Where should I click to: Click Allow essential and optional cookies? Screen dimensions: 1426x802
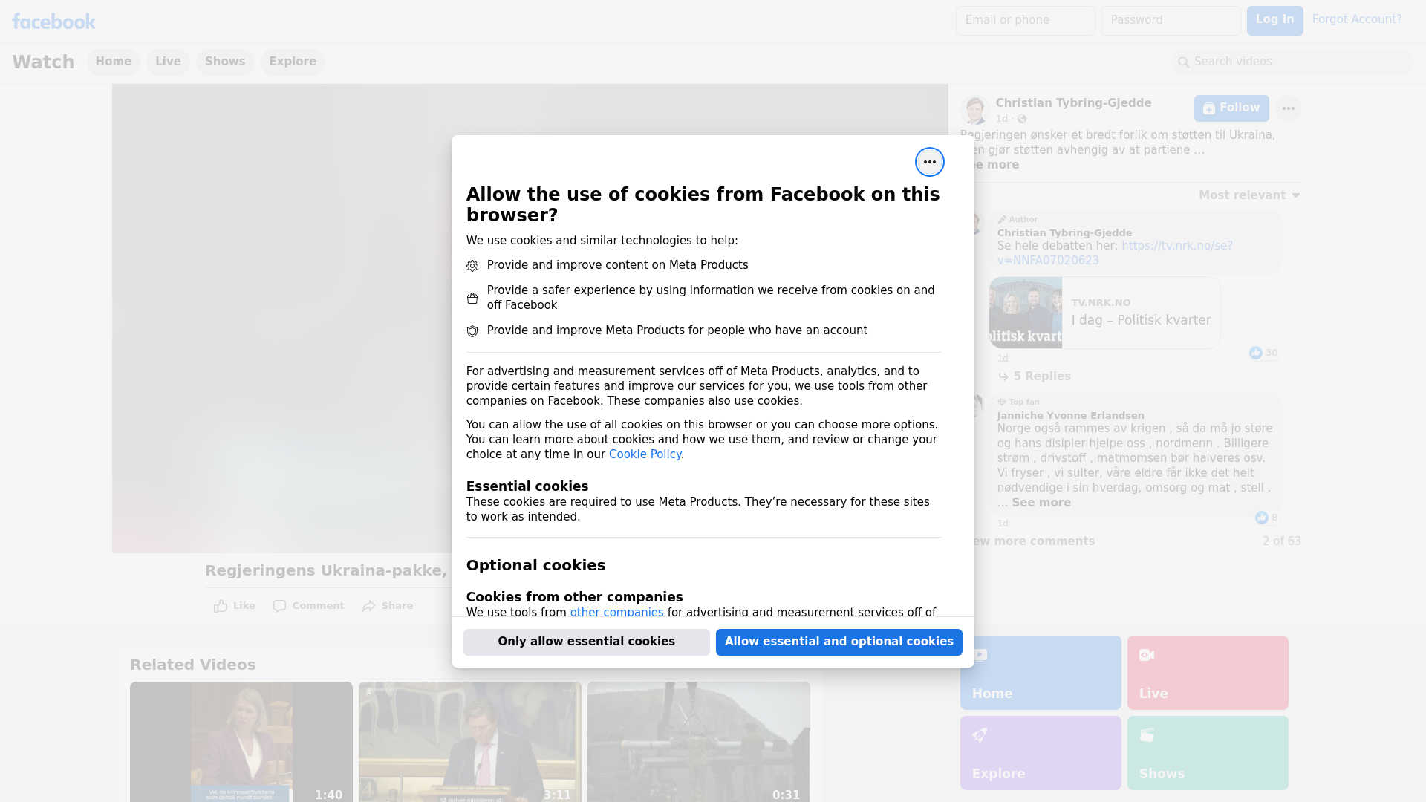839,642
